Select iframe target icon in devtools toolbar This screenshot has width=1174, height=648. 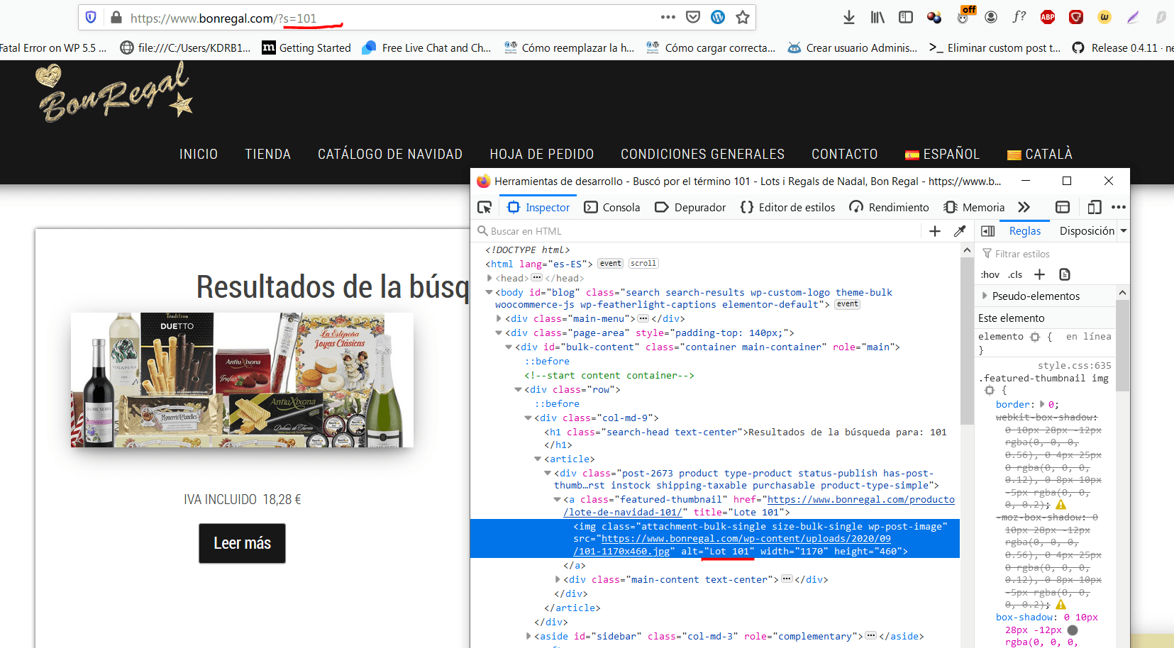[x=1063, y=207]
